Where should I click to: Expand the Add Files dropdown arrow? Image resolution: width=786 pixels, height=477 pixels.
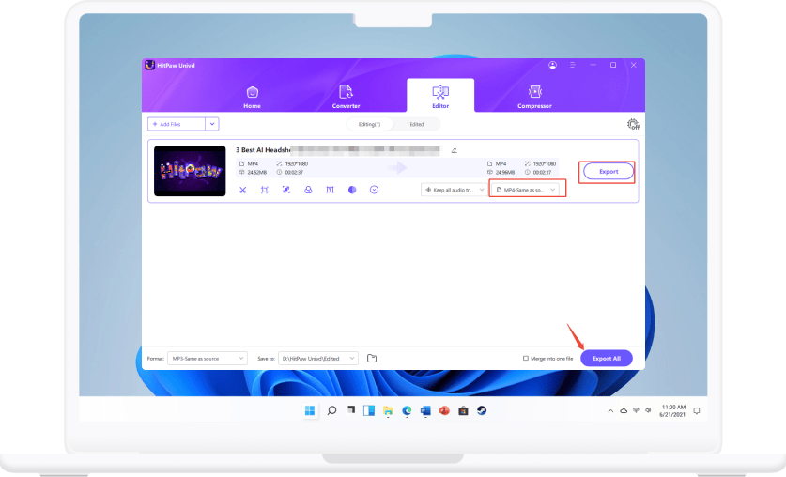click(x=212, y=124)
